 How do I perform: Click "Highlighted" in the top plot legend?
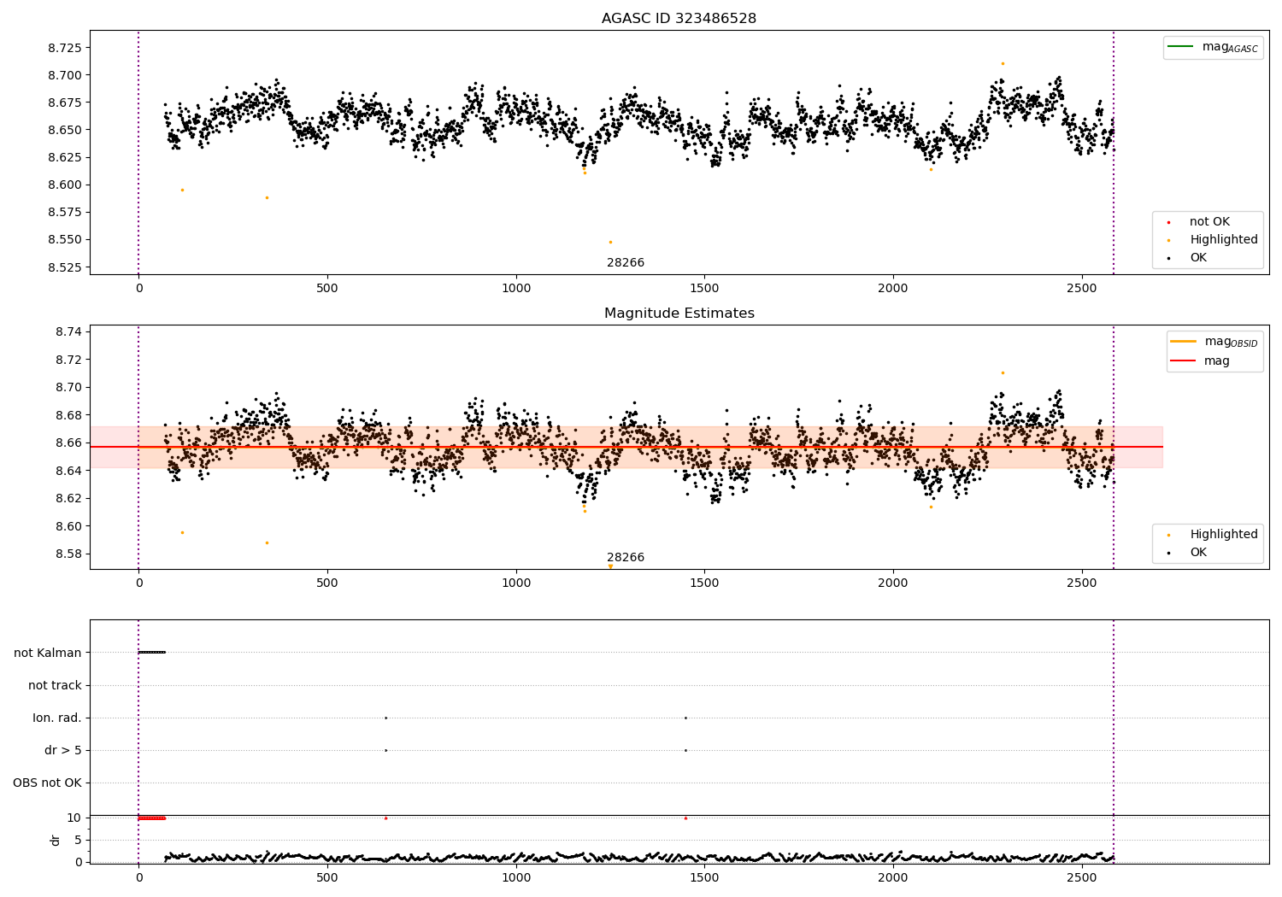click(x=1223, y=239)
